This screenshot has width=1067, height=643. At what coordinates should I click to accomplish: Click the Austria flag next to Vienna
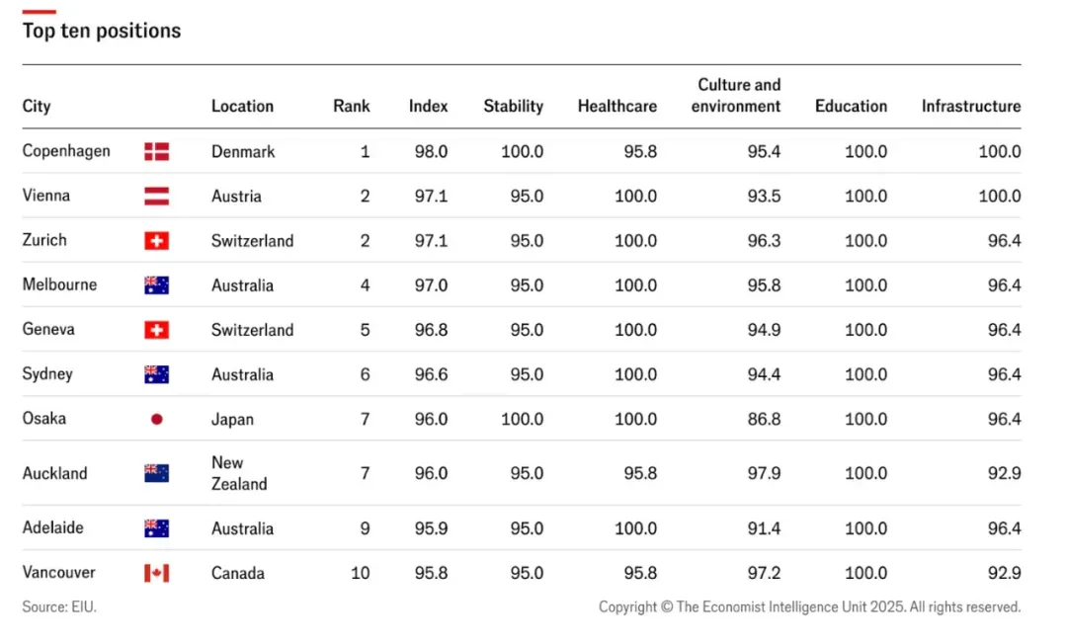(156, 196)
